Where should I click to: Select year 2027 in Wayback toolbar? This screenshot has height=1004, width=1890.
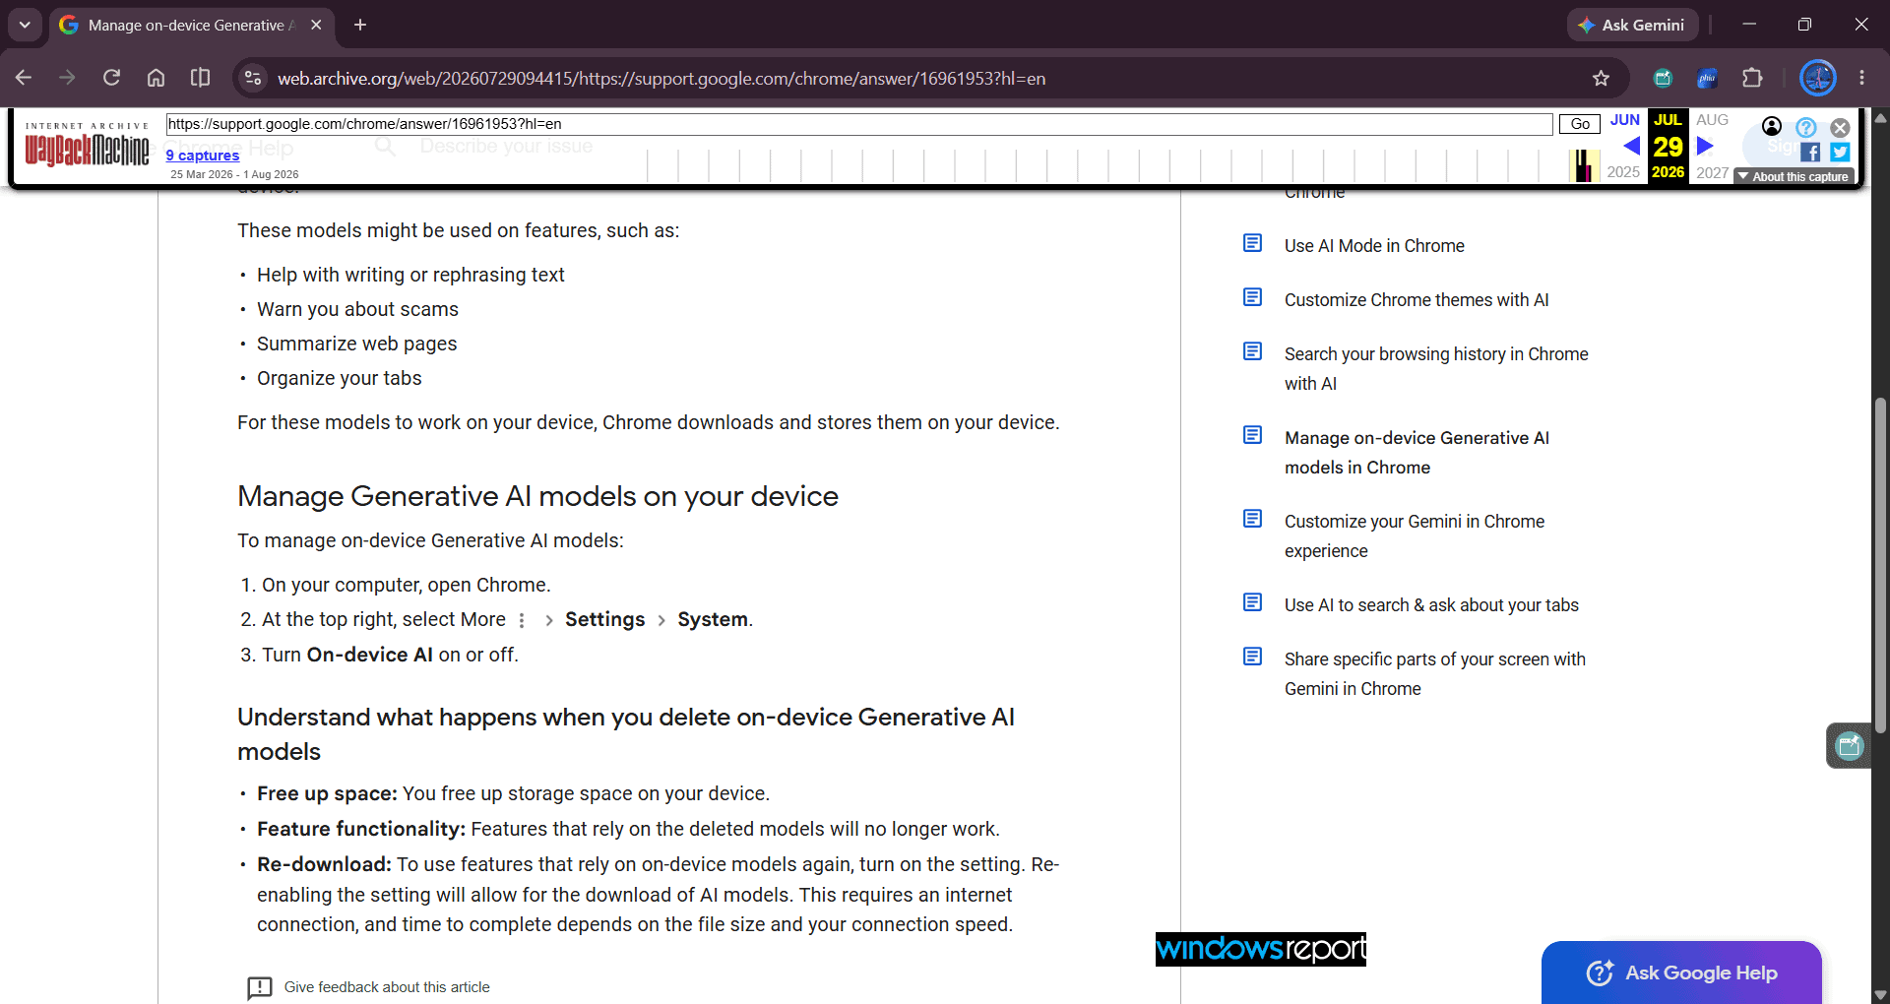click(x=1712, y=172)
